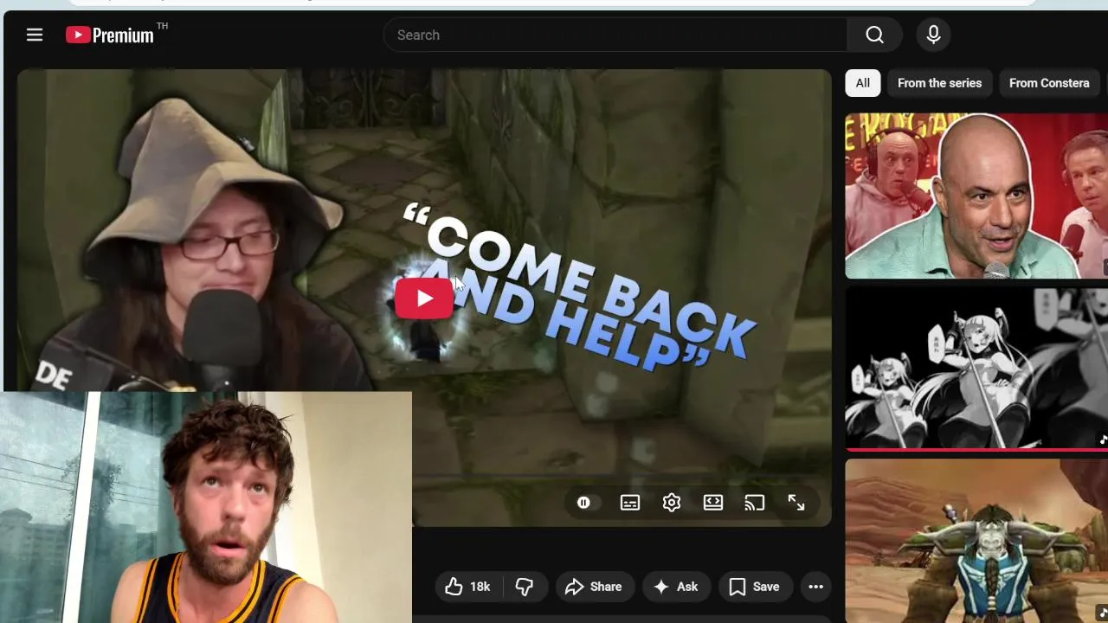The width and height of the screenshot is (1108, 623).
Task: Open the hamburger guide menu
Action: tap(35, 35)
